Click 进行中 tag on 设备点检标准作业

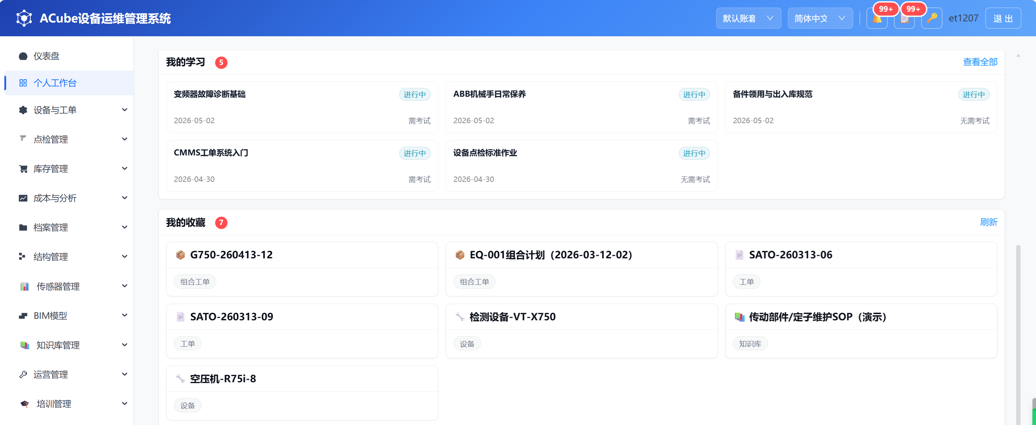click(694, 153)
